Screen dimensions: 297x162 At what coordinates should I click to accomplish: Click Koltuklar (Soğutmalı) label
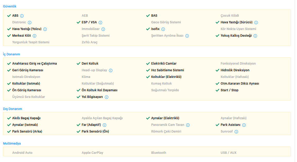pyautogui.click(x=98, y=84)
